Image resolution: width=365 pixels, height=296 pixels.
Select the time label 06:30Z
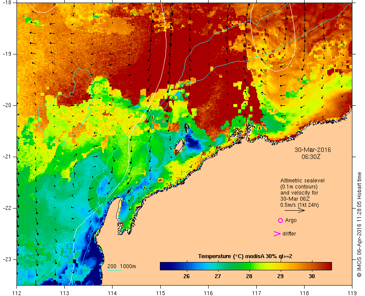tap(311, 157)
